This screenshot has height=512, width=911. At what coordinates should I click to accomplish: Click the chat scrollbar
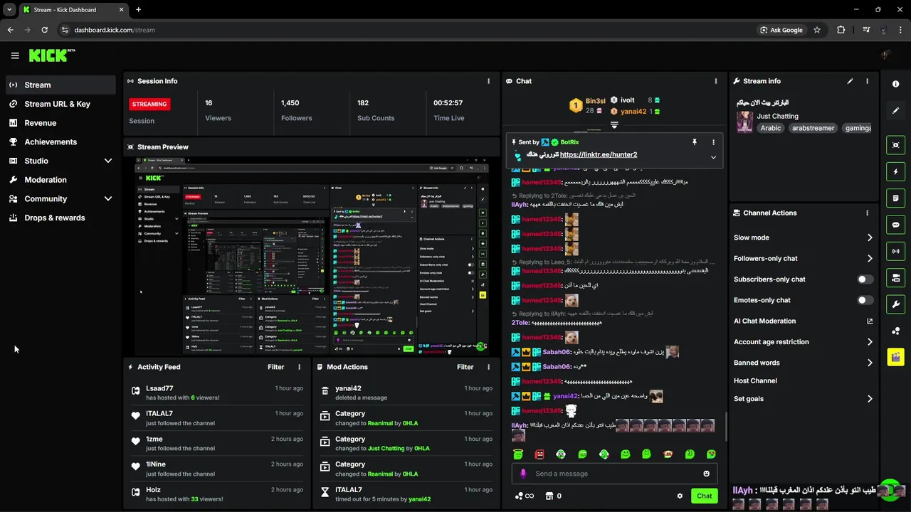[x=726, y=427]
